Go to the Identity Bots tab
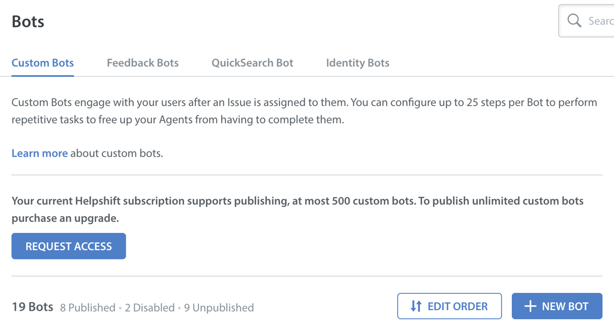The image size is (614, 327). [357, 63]
